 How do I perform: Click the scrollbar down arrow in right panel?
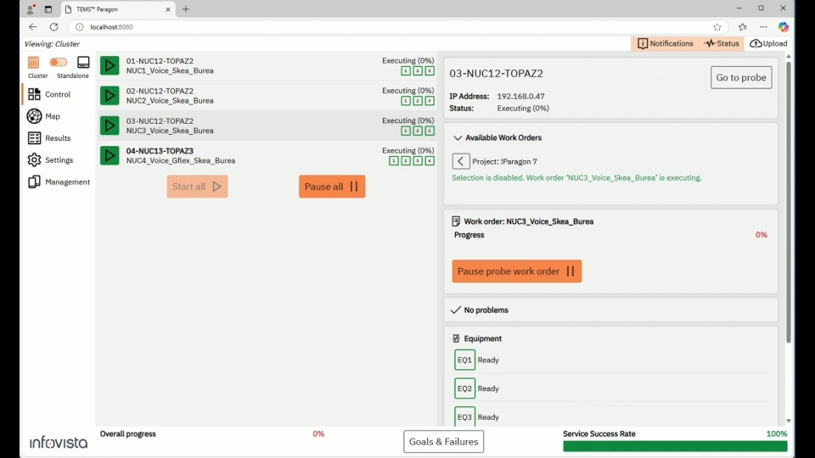click(789, 421)
